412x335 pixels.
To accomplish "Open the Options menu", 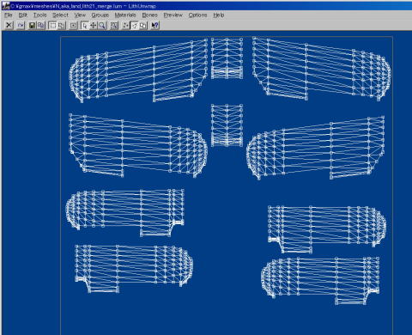I will 197,15.
